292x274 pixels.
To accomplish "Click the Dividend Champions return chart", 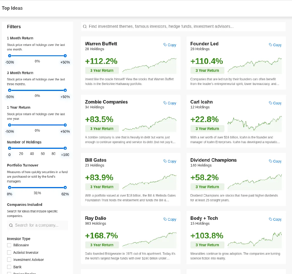I will 255,182.
